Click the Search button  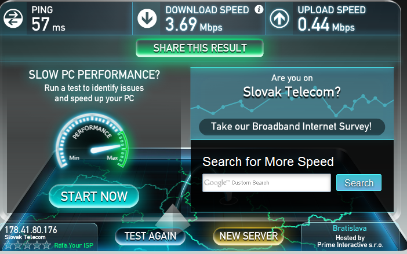[x=359, y=183]
